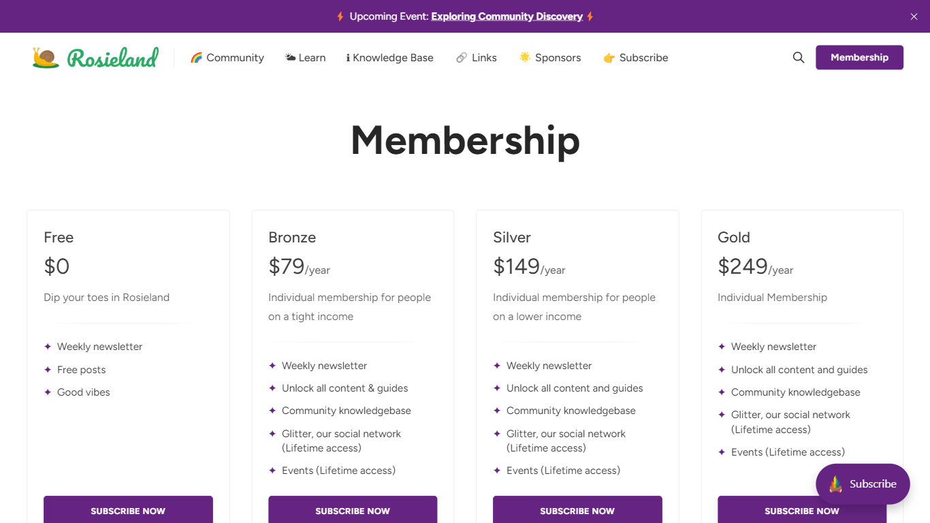Click the campfire icon in floating Subscribe

pos(835,484)
